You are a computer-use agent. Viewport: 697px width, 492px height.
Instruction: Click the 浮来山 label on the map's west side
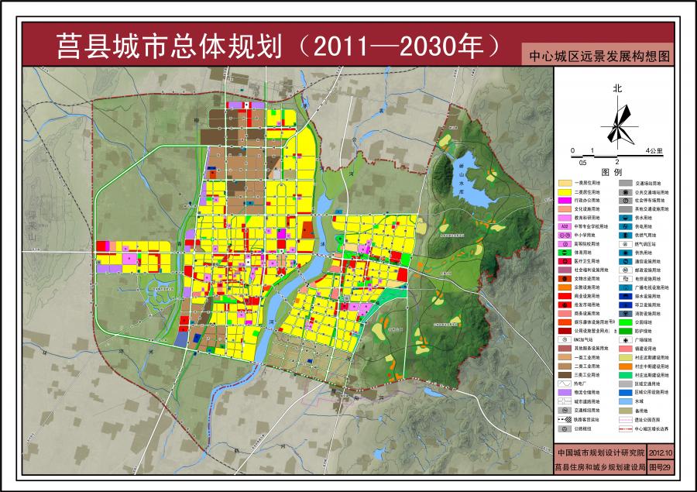click(32, 225)
